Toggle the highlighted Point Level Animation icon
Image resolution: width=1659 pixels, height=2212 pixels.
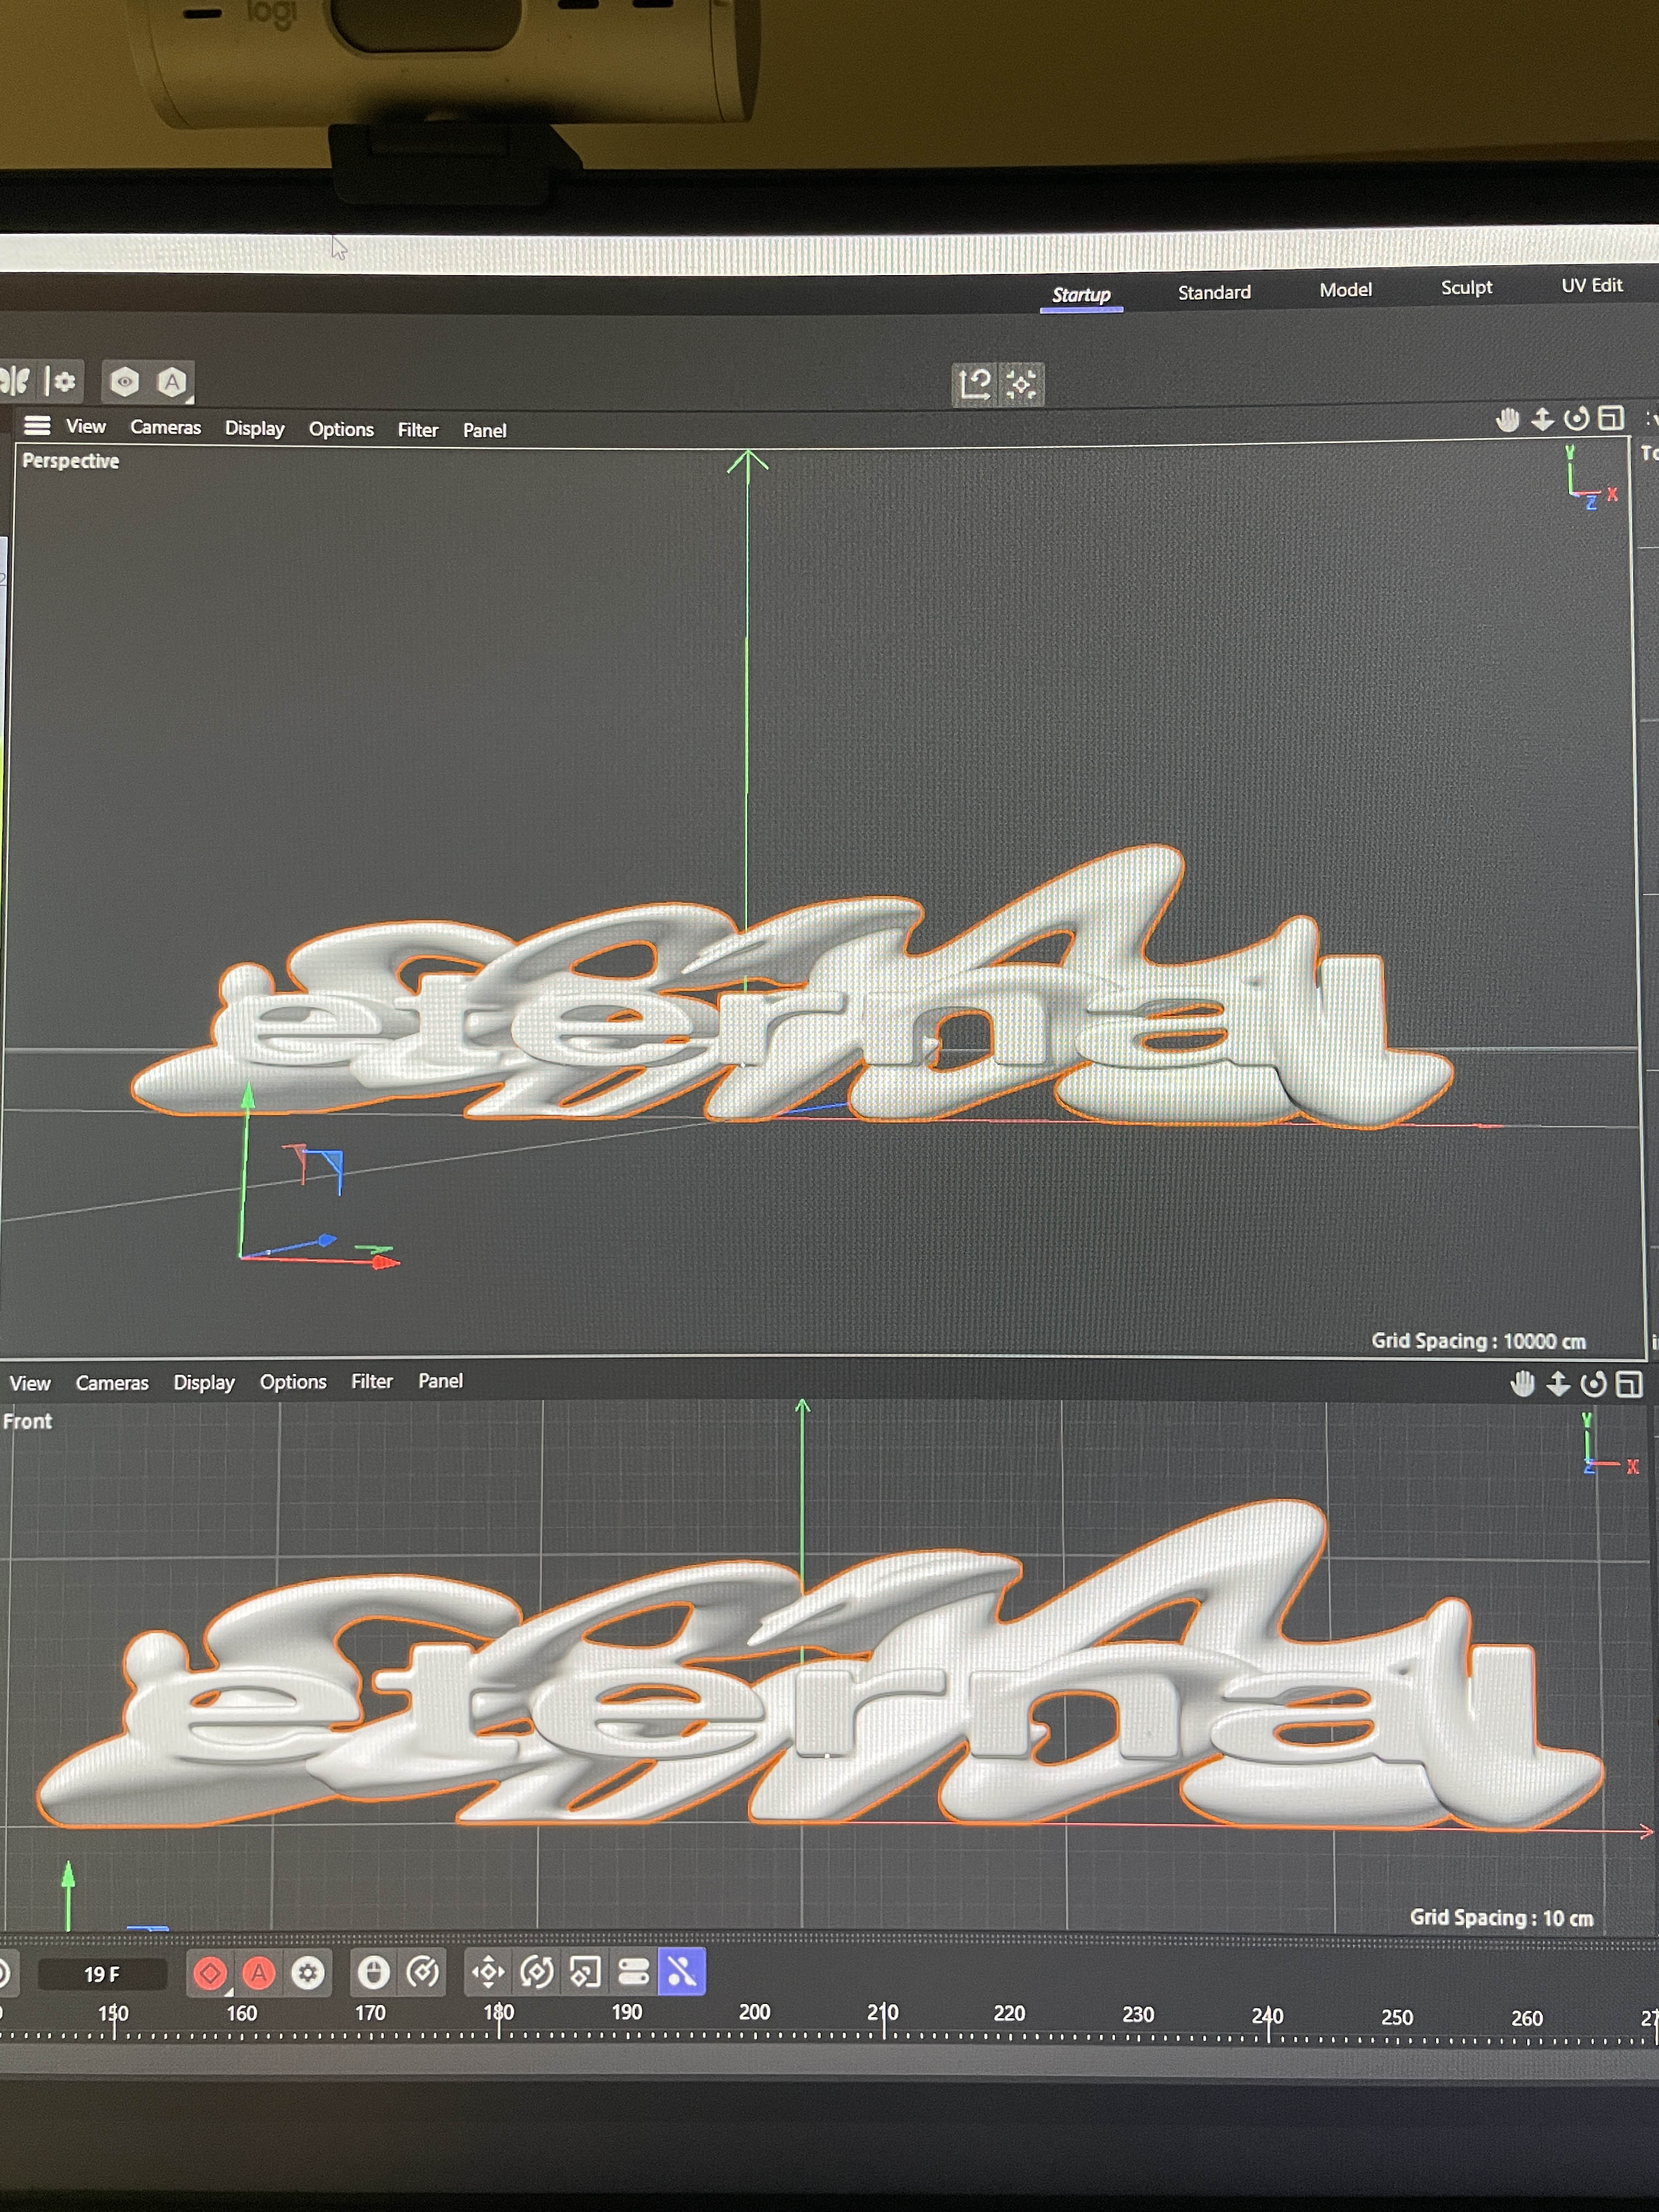(682, 1972)
